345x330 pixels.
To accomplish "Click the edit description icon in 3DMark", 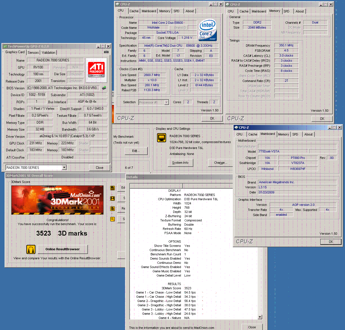I will pos(113,188).
